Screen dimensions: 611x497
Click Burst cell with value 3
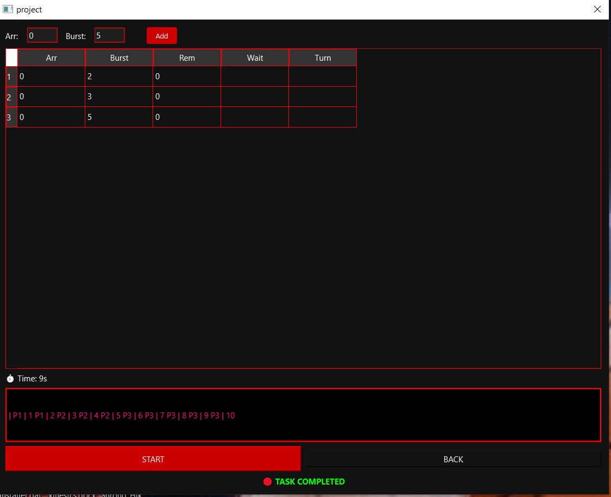click(x=119, y=97)
